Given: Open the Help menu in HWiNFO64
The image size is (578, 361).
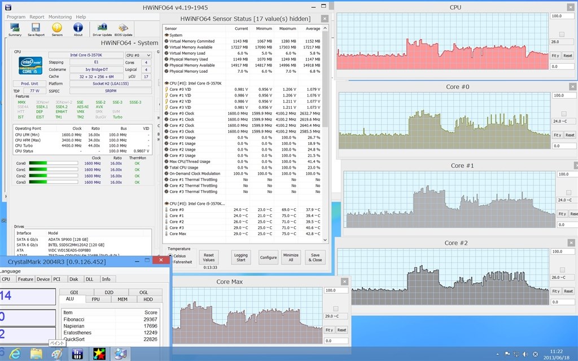Looking at the screenshot, I should tap(81, 17).
